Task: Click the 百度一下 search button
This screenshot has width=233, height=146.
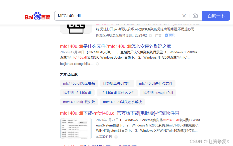Action: point(216,16)
